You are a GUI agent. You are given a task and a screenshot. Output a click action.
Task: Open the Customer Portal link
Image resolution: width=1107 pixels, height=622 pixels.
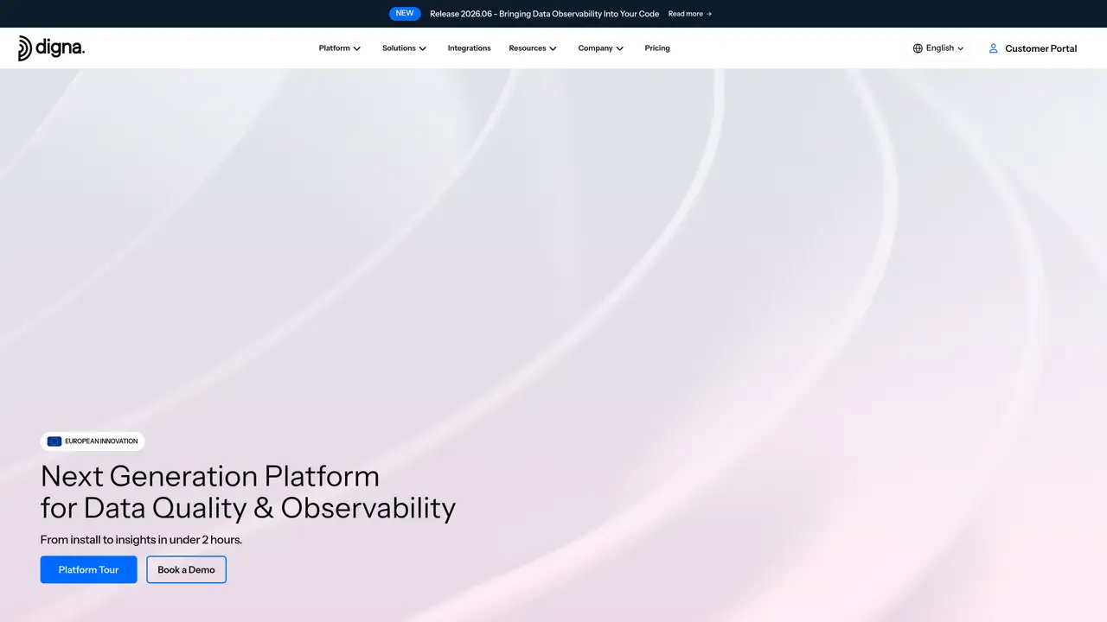click(1033, 48)
